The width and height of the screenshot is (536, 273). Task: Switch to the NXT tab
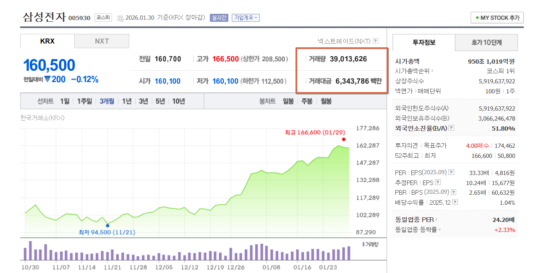pyautogui.click(x=102, y=41)
